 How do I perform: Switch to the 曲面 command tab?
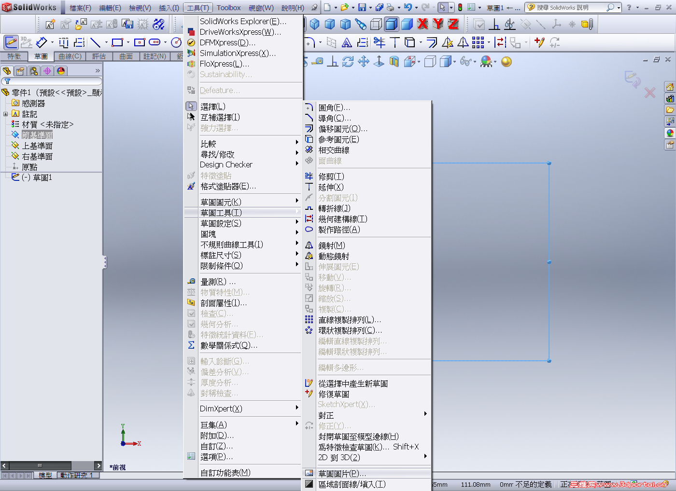[x=126, y=56]
